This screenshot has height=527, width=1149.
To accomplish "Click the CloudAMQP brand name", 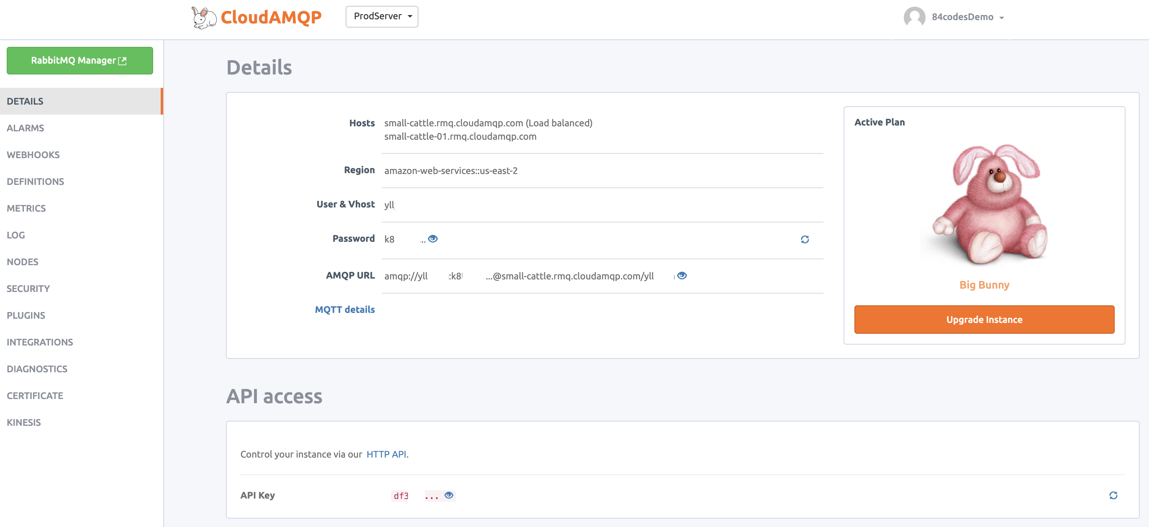I will [x=271, y=18].
